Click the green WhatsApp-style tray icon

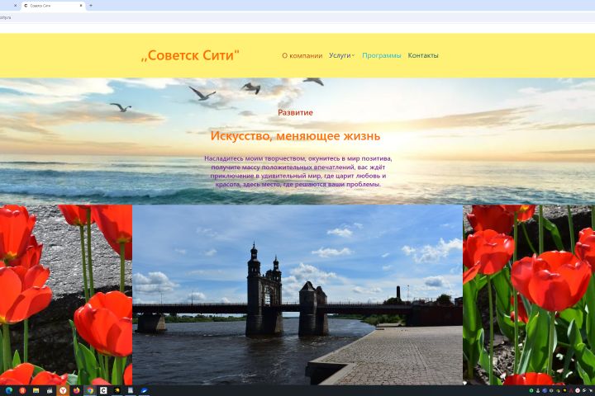point(531,391)
